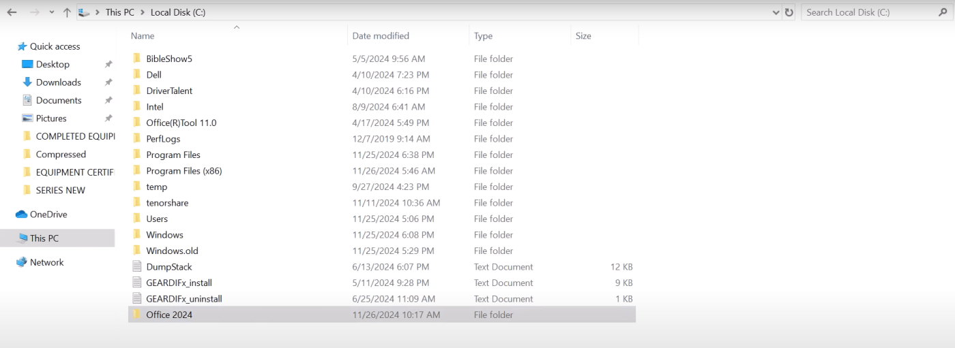Select the OneDrive cloud icon
This screenshot has width=955, height=348.
point(21,214)
